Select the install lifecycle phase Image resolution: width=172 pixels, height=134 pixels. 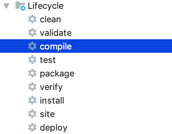click(x=52, y=100)
